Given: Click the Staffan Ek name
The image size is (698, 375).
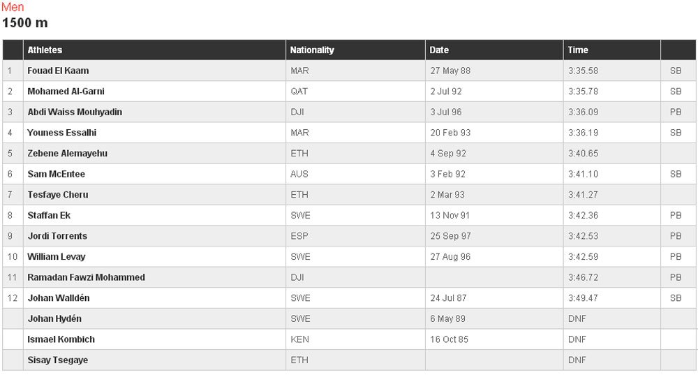Looking at the screenshot, I should pyautogui.click(x=49, y=215).
